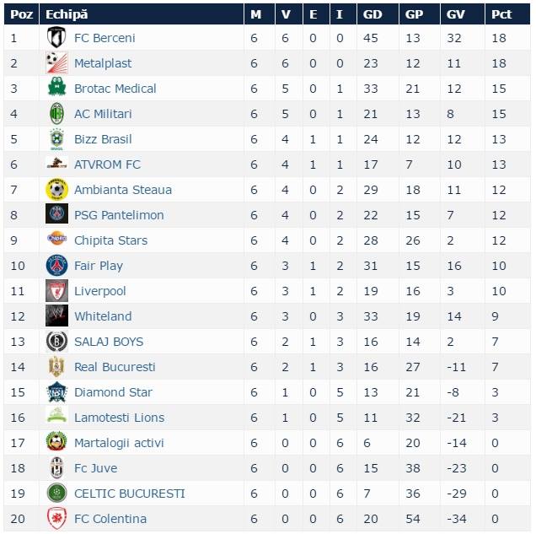
Task: Open the Real Bucuresti team link
Action: pos(115,367)
